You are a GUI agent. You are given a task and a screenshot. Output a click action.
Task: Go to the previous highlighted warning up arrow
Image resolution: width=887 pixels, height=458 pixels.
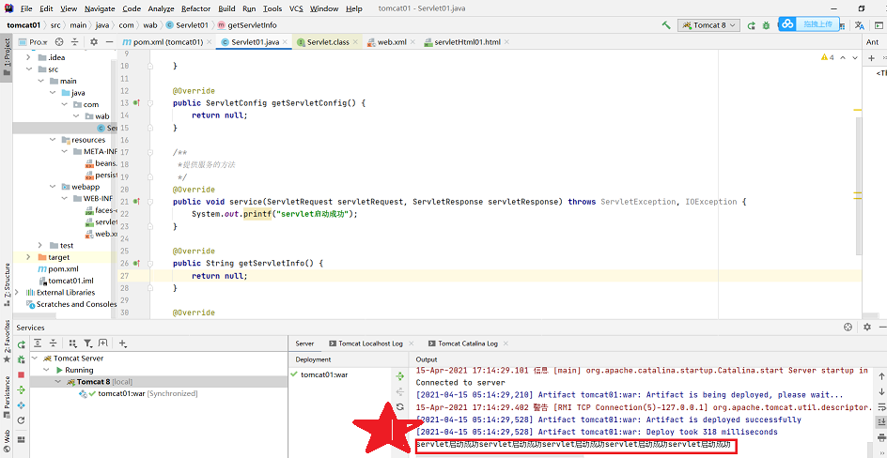842,57
